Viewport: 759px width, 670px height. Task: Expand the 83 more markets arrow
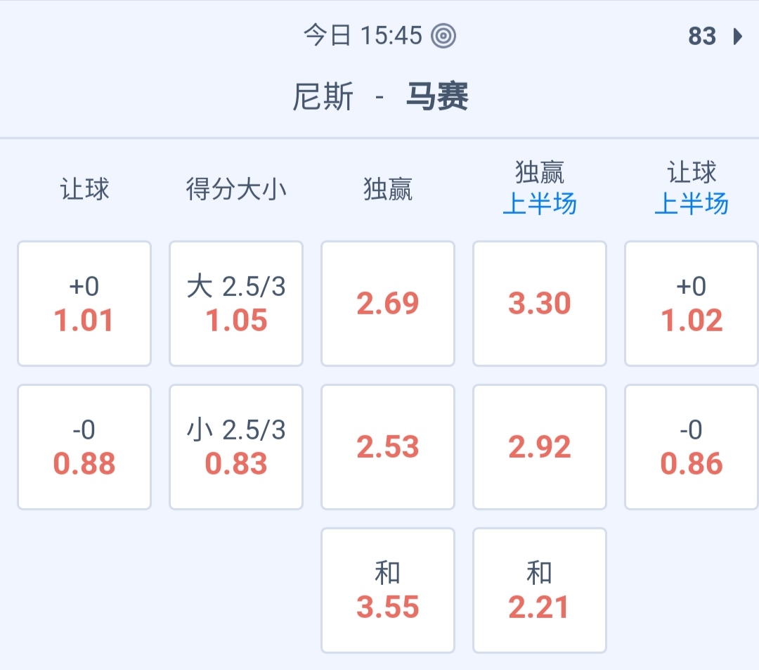point(737,37)
